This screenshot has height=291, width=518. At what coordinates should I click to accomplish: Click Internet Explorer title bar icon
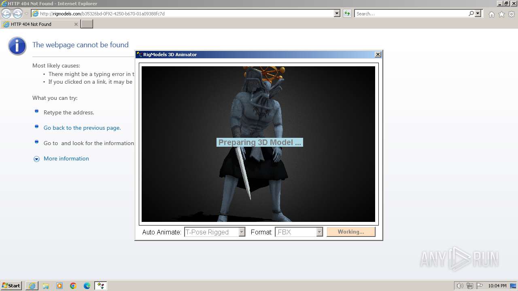[x=4, y=3]
